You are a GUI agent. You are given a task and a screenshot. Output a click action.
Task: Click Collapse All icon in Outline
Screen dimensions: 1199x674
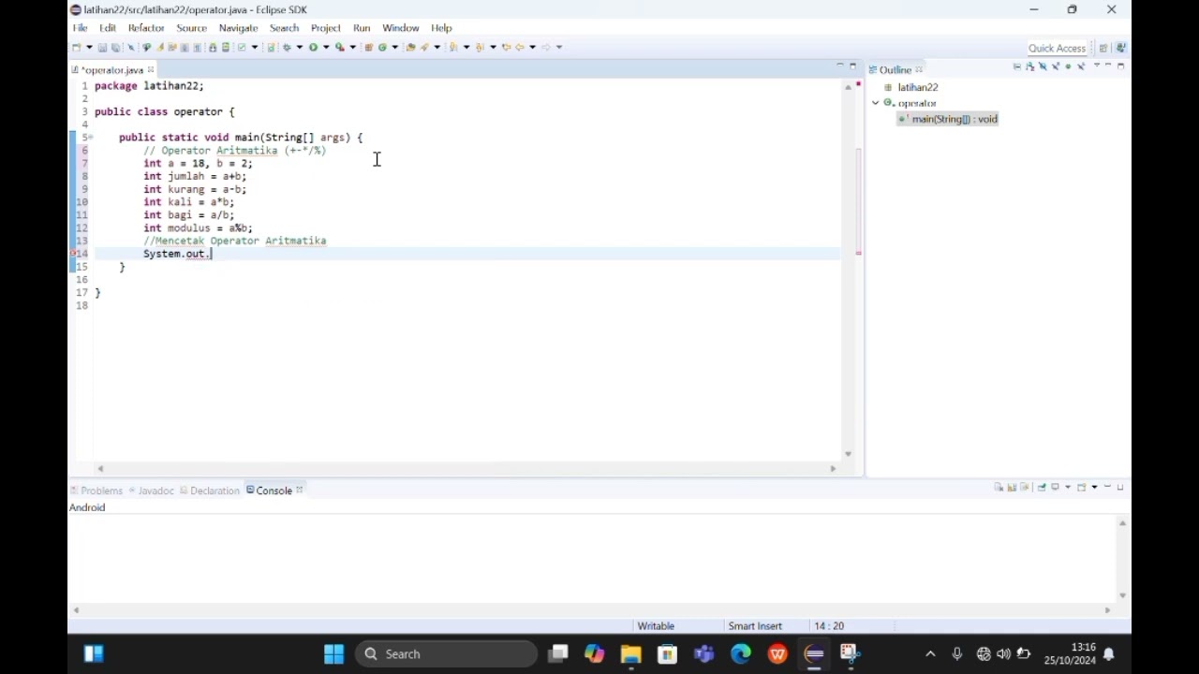point(1017,66)
